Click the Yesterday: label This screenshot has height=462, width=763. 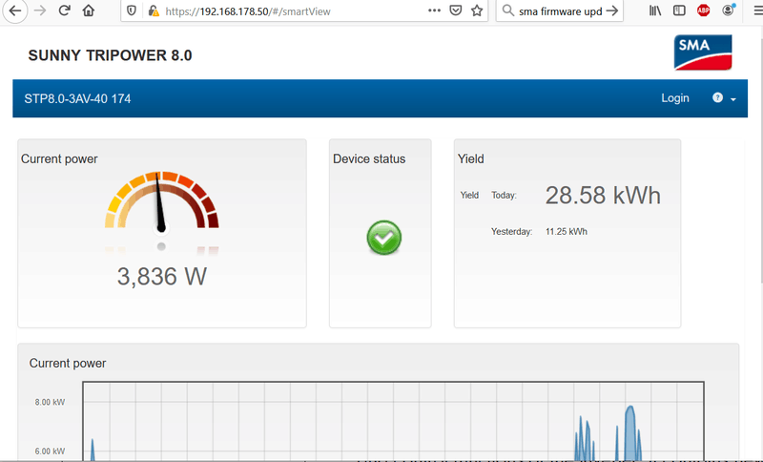(511, 232)
